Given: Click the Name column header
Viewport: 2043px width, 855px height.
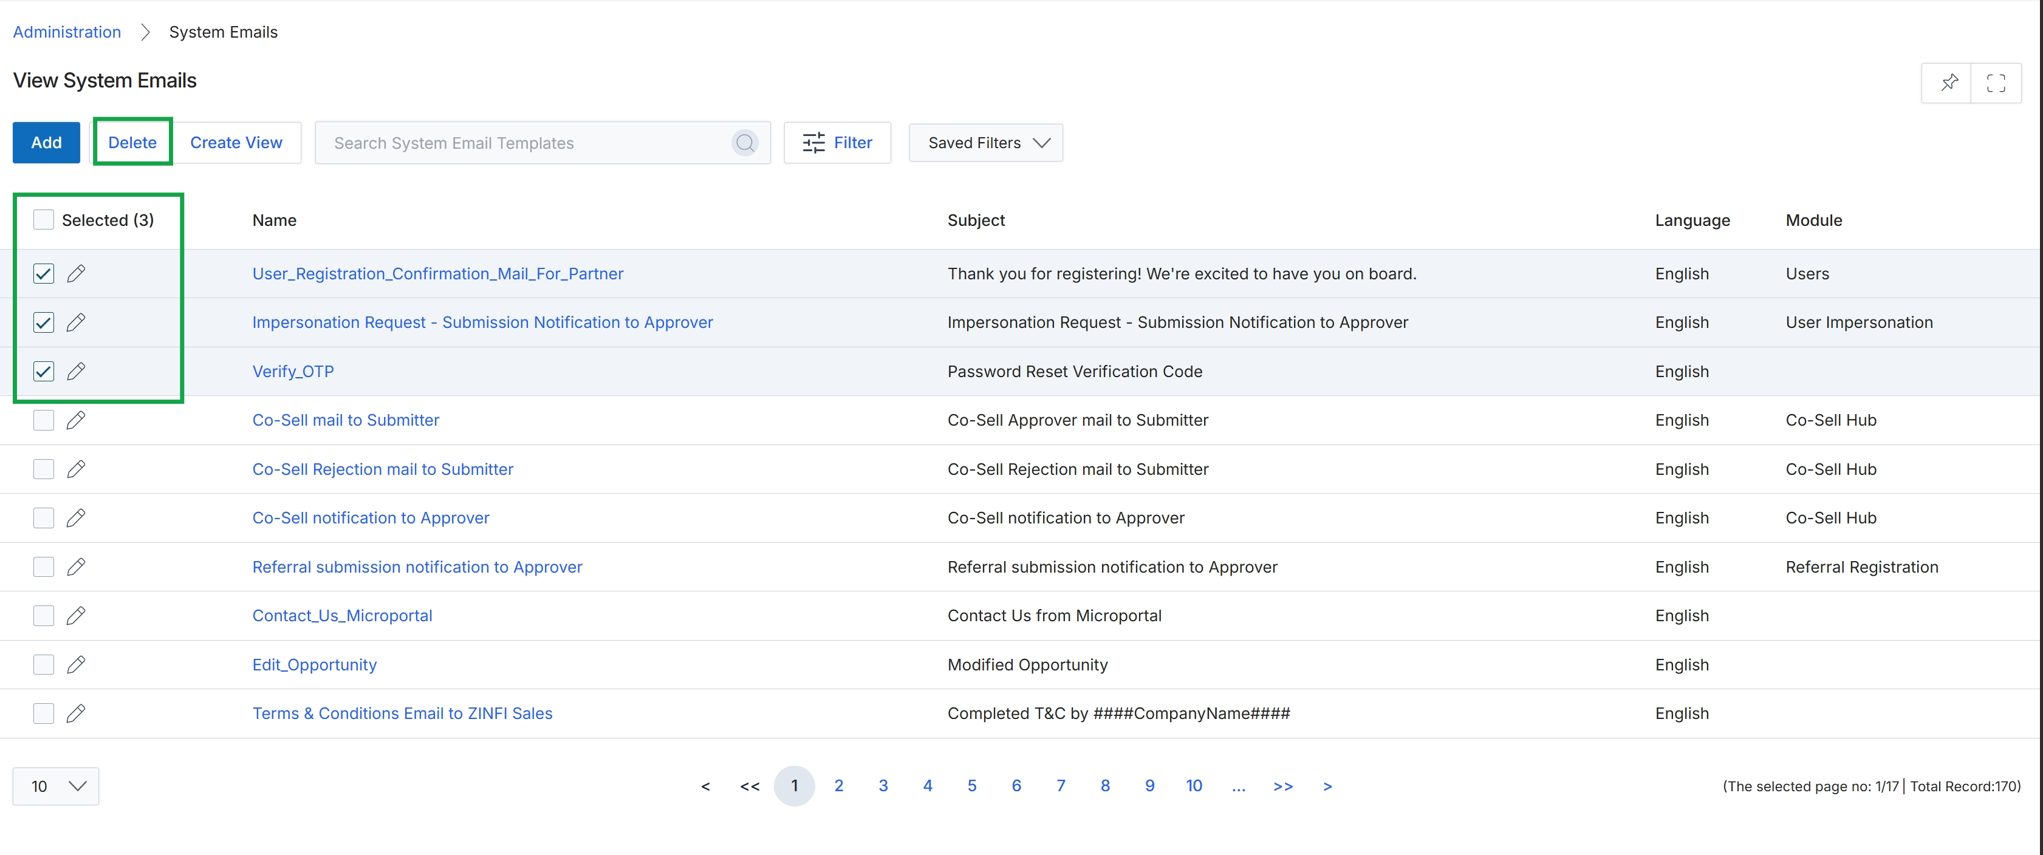Looking at the screenshot, I should coord(275,219).
